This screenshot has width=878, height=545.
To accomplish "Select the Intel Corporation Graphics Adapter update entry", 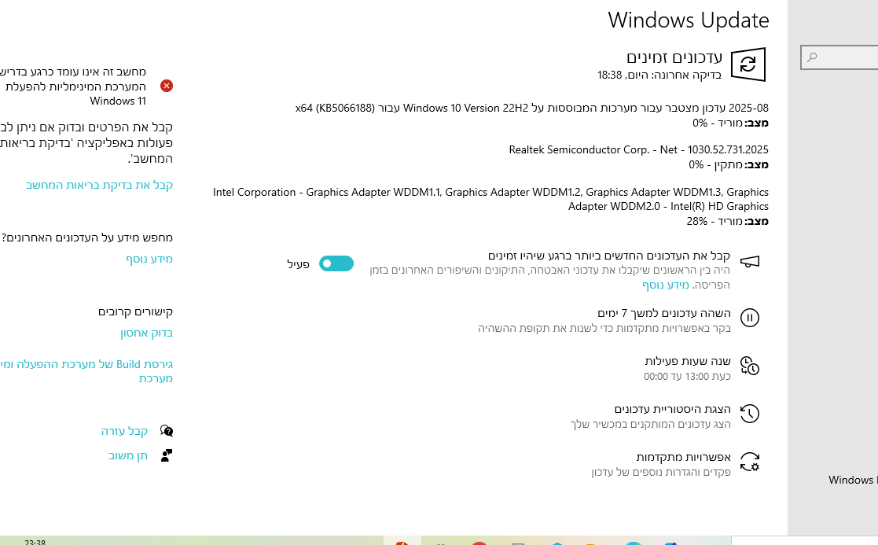I will pos(490,199).
